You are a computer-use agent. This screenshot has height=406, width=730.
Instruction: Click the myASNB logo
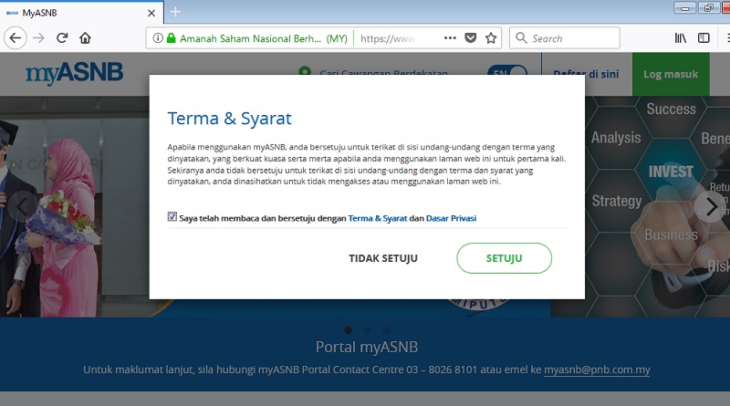(x=75, y=74)
